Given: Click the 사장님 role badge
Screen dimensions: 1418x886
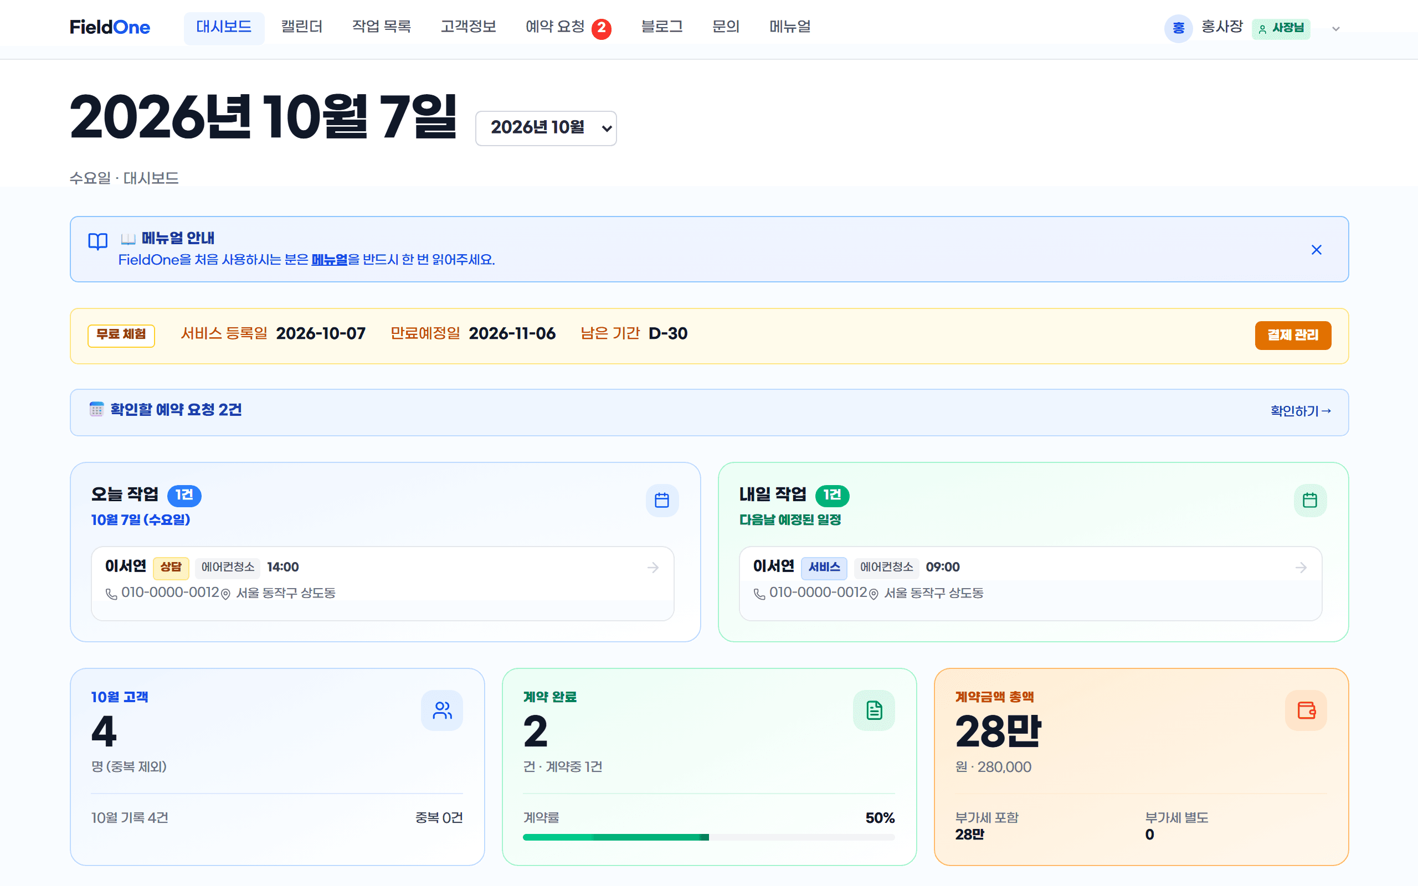Looking at the screenshot, I should [x=1280, y=28].
